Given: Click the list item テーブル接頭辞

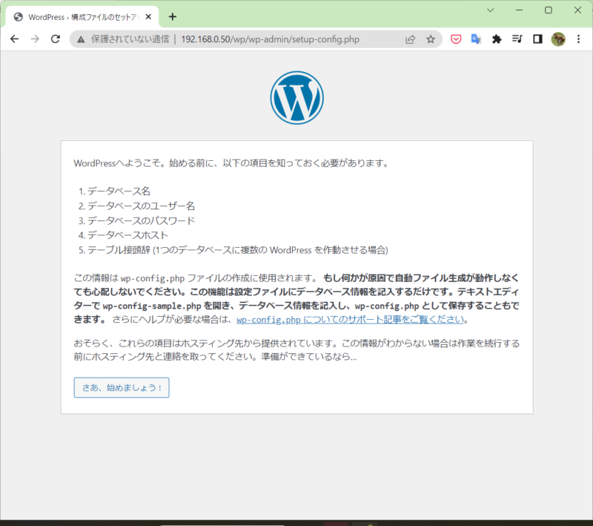Looking at the screenshot, I should 237,250.
